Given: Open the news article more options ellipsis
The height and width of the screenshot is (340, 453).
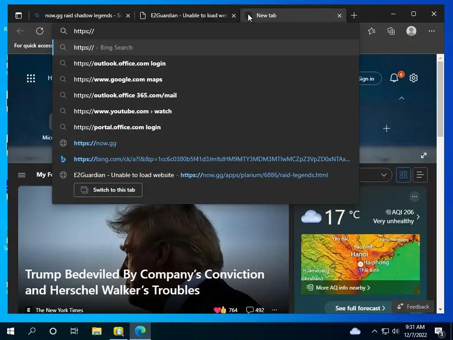Looking at the screenshot, I should (x=274, y=310).
